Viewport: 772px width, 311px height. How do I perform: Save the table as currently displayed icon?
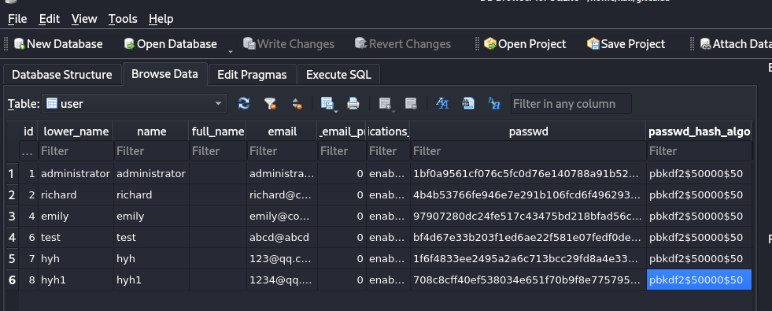point(327,103)
